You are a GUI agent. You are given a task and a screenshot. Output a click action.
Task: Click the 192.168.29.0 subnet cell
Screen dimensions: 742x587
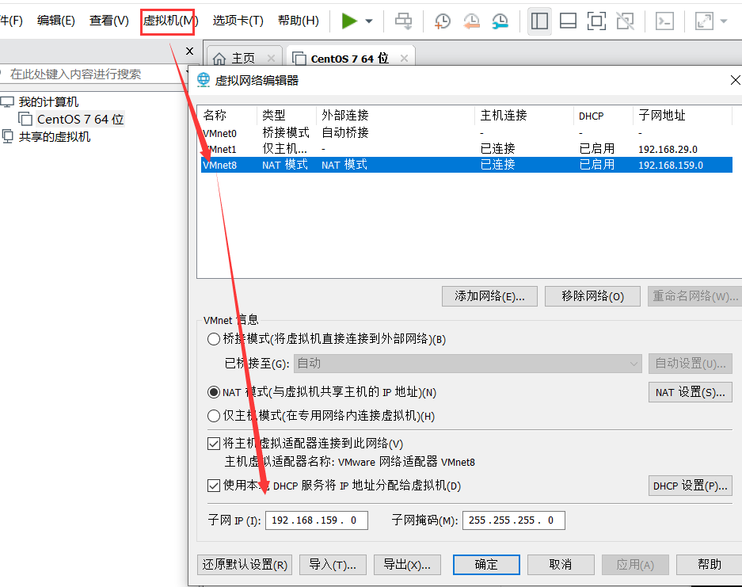pos(668,149)
